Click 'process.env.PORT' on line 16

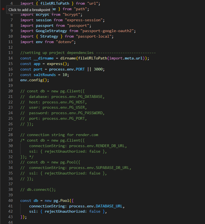[x=67, y=69]
